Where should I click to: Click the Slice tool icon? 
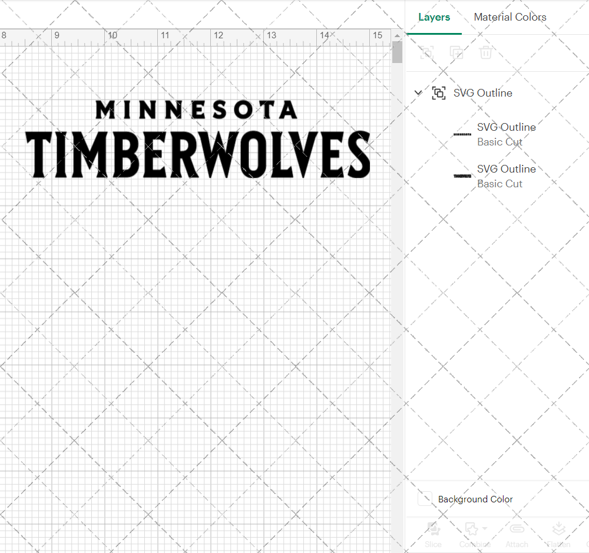(433, 529)
